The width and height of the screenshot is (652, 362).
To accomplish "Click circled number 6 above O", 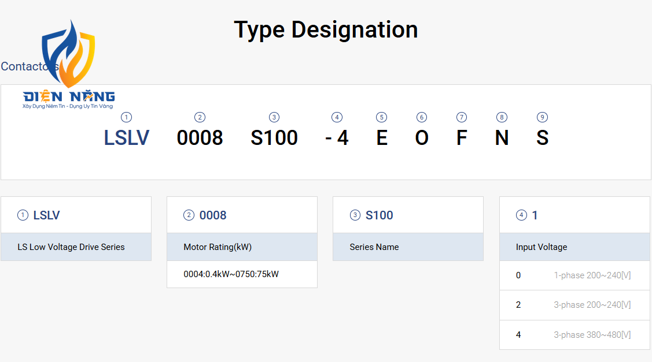I will (422, 117).
